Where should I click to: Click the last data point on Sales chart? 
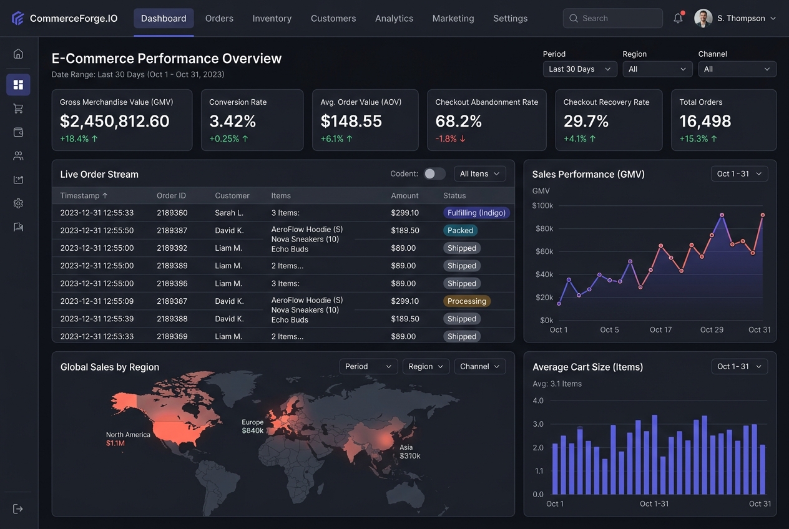(x=763, y=215)
